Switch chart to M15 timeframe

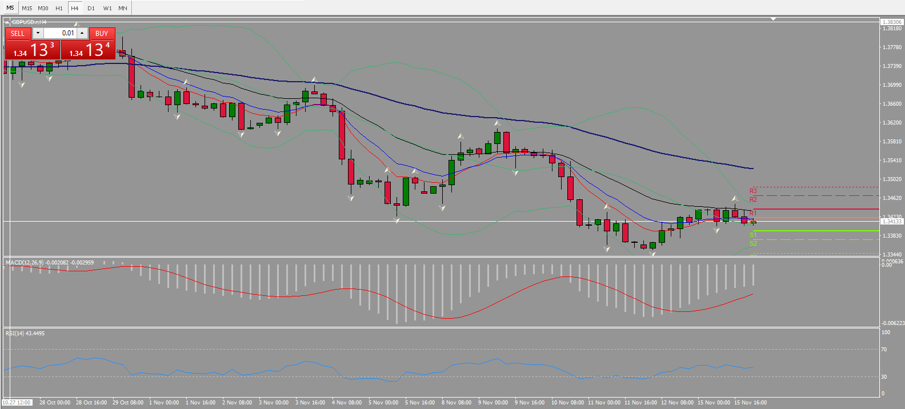pyautogui.click(x=27, y=8)
